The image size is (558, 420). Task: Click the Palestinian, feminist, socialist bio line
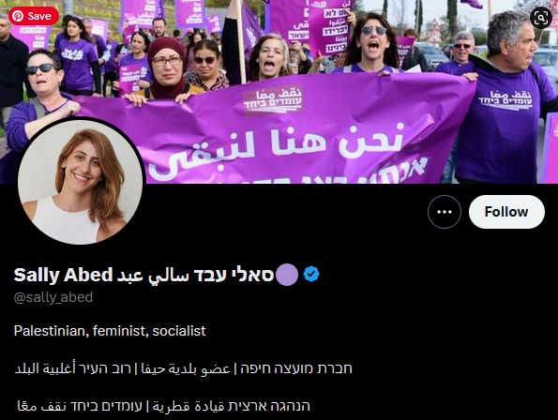click(x=110, y=331)
